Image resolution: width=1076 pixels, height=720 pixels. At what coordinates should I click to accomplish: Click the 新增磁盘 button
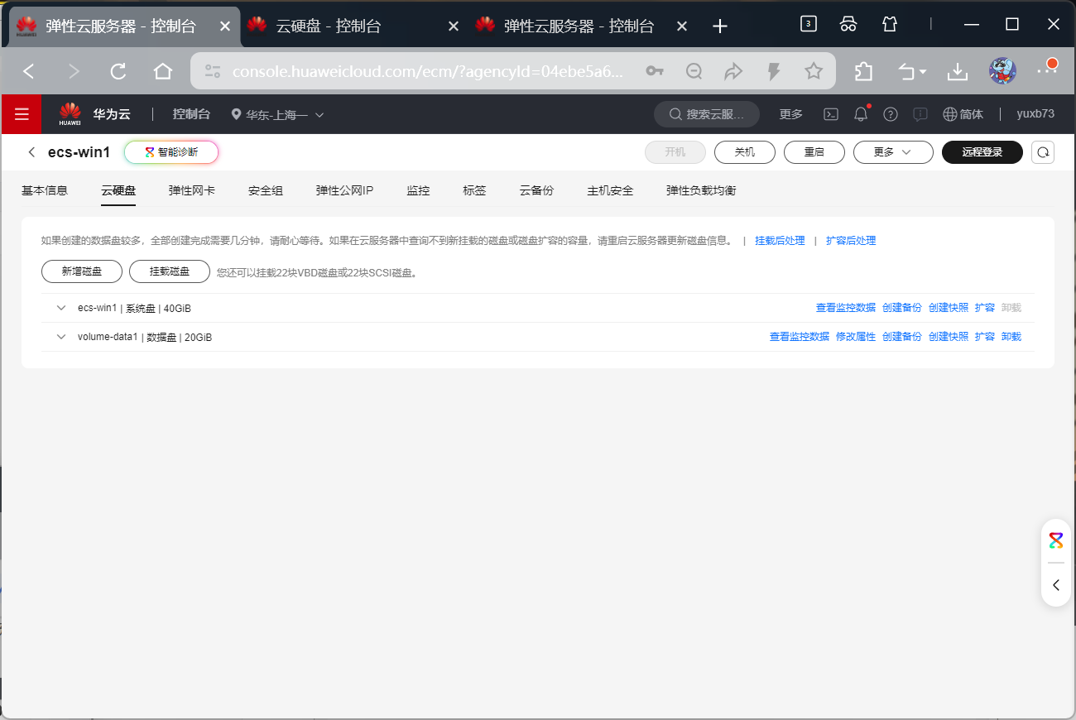(x=82, y=271)
